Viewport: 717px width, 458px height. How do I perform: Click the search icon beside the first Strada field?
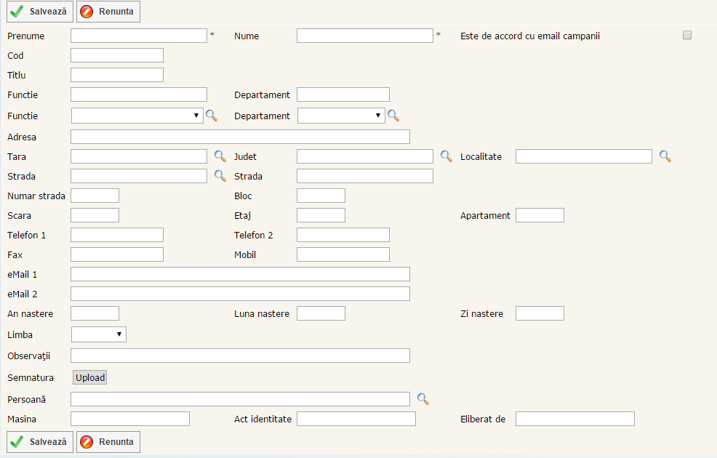220,176
